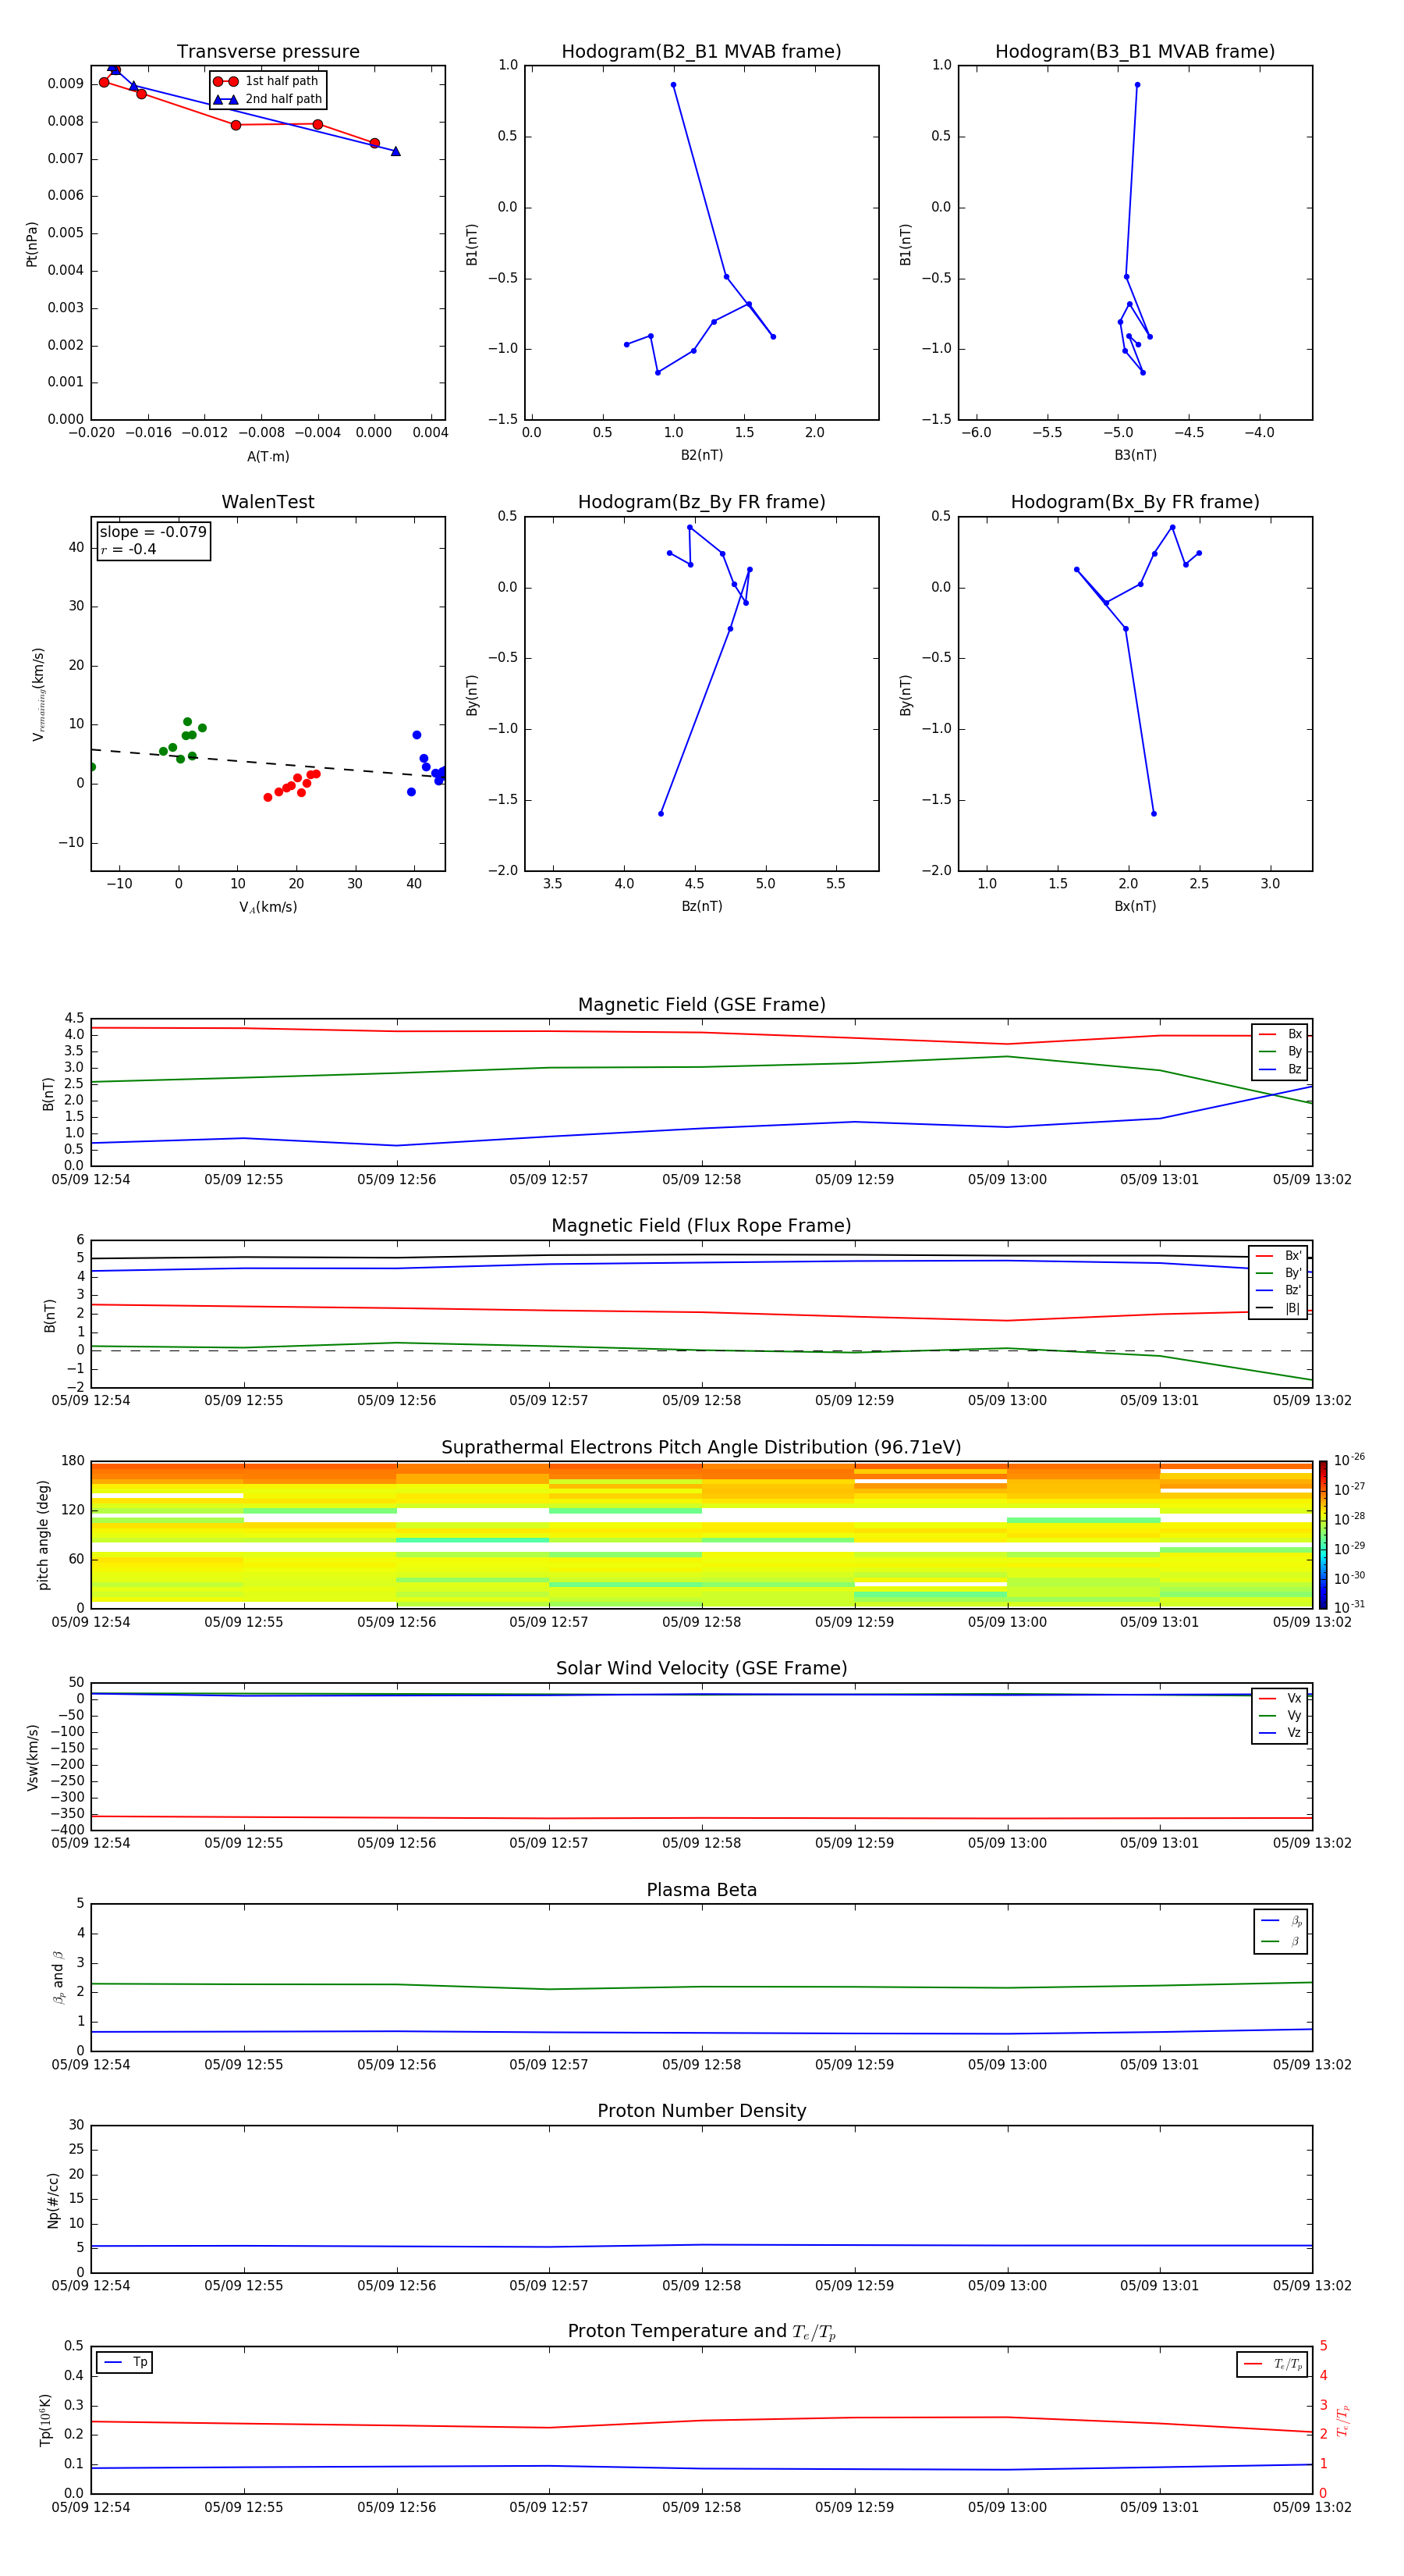The width and height of the screenshot is (1404, 2576).
Task: Click the blue triangle marker ending the 2nd half path
Action: [x=395, y=151]
